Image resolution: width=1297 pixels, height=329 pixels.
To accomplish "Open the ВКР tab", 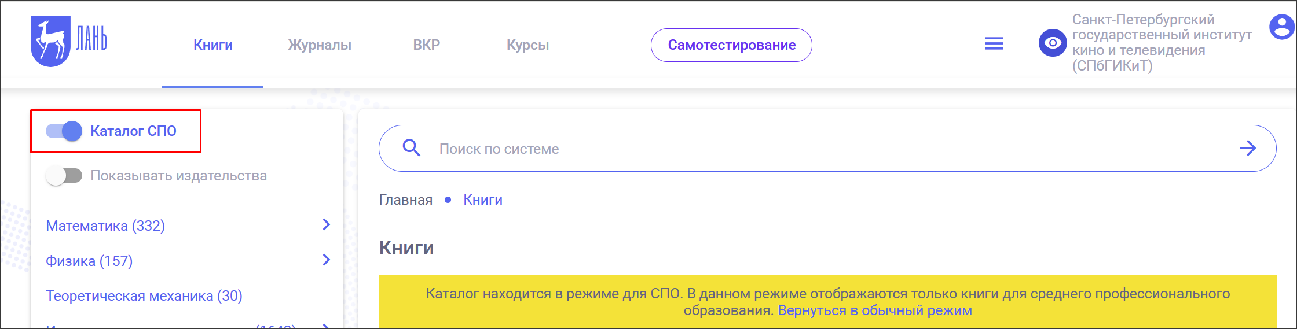I will pos(427,45).
